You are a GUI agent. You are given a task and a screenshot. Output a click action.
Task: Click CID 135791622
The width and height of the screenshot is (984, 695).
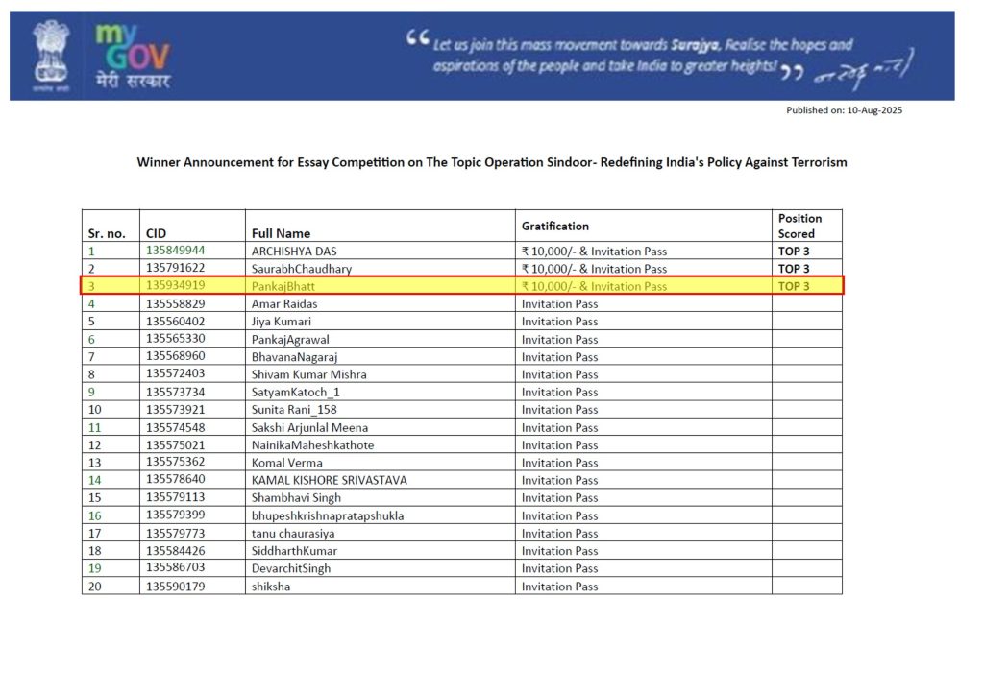pyautogui.click(x=176, y=268)
